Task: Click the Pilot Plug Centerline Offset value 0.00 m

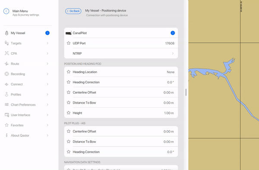Action: (x=168, y=132)
